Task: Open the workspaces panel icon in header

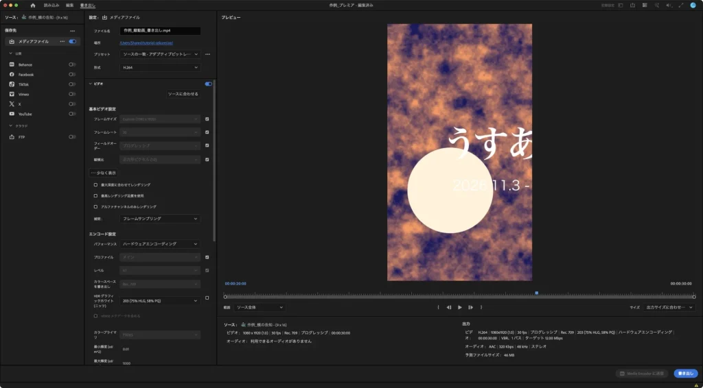Action: pyautogui.click(x=621, y=5)
